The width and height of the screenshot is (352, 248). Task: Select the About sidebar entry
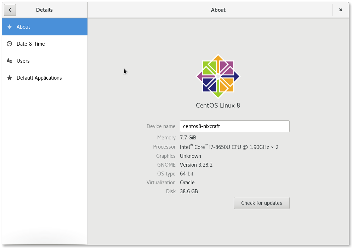click(45, 27)
